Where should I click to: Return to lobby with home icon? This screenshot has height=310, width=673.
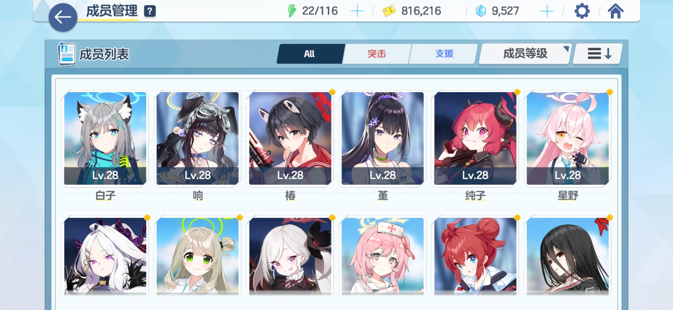615,11
